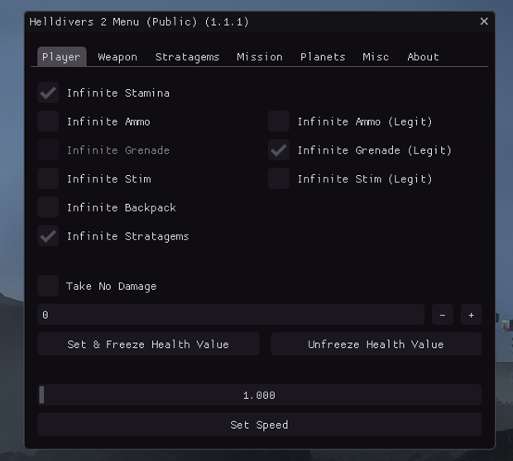Enable Infinite Stim (Legit) checkbox
The image size is (513, 461).
(279, 178)
